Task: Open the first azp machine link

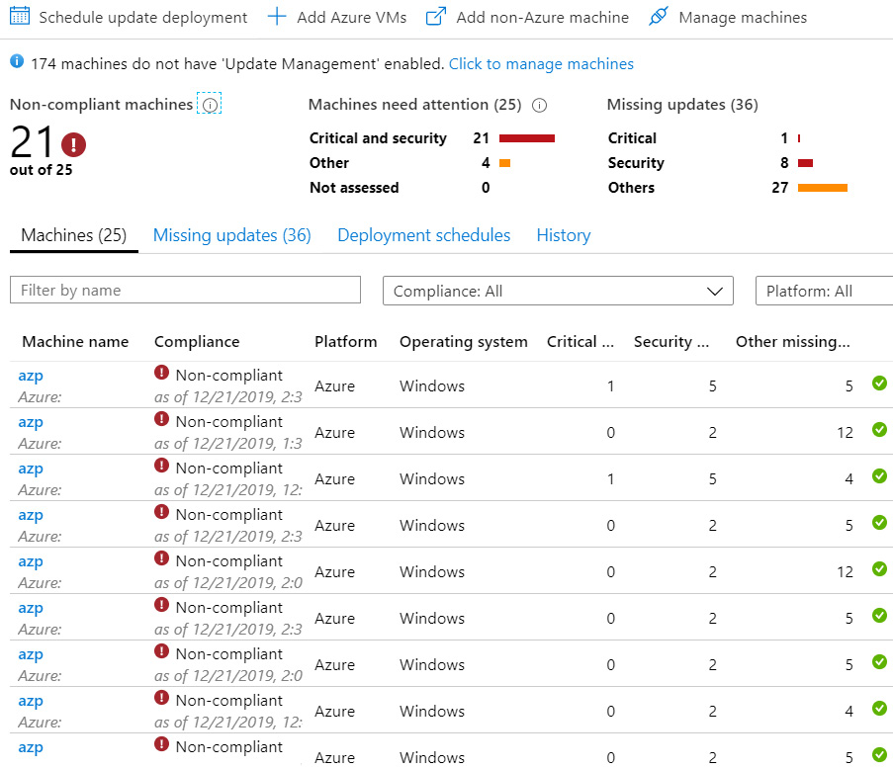Action: (31, 376)
